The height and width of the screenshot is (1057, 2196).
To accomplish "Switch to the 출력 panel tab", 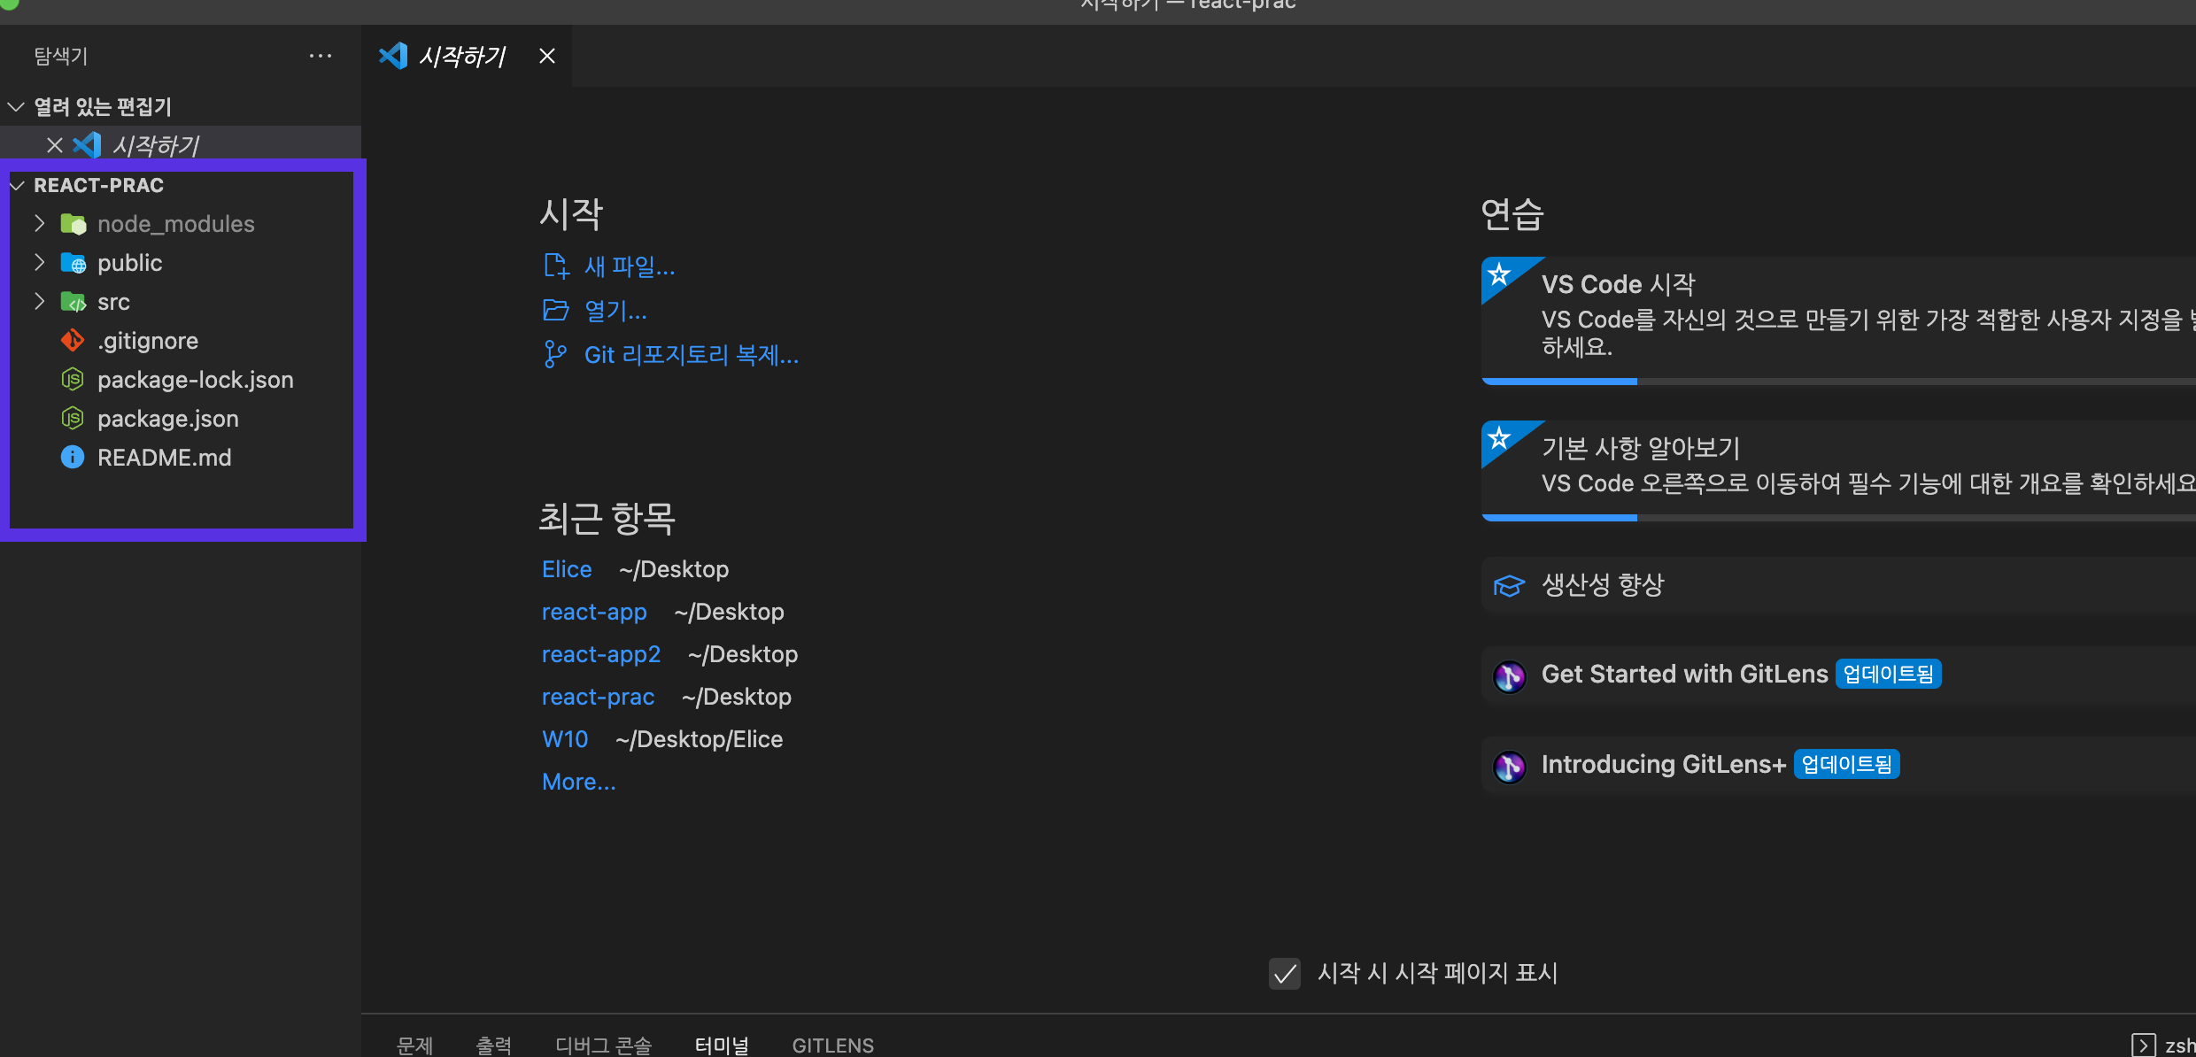I will [494, 1045].
